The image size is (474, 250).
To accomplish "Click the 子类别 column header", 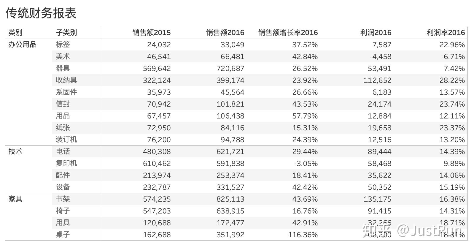I will tap(66, 33).
